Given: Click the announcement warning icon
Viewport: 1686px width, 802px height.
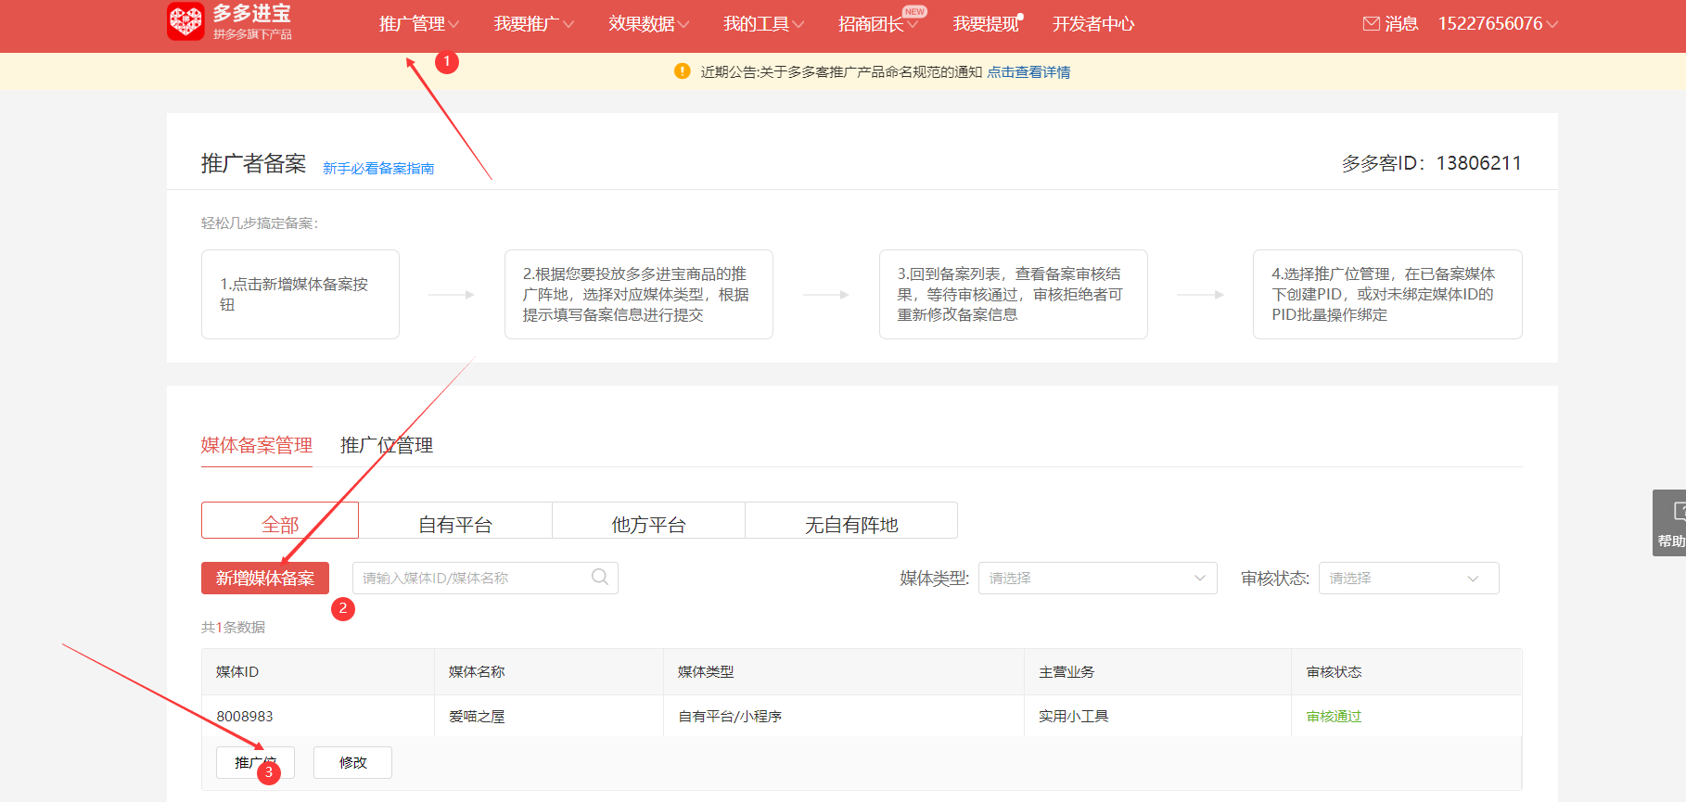Looking at the screenshot, I should click(683, 71).
